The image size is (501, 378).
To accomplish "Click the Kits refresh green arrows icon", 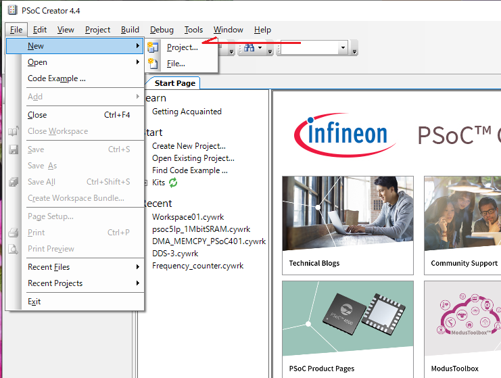I will pyautogui.click(x=173, y=183).
